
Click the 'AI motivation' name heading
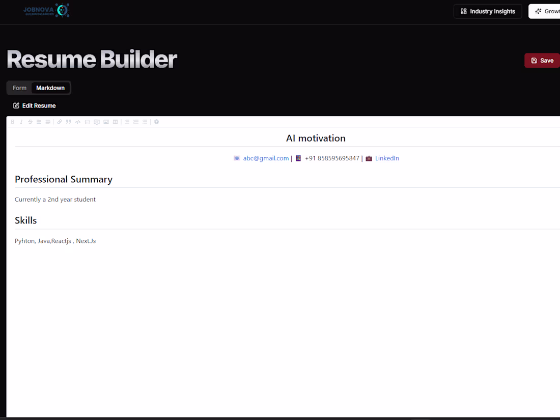[316, 138]
